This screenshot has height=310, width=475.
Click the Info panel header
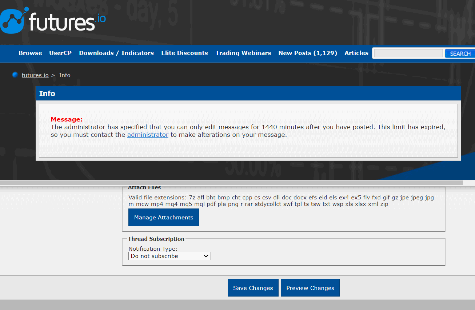(248, 94)
